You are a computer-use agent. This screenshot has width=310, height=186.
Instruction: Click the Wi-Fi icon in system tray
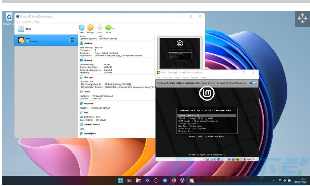pyautogui.click(x=280, y=181)
